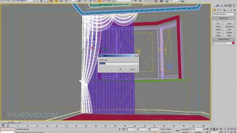237x133 pixels.
Task: Click the Teapot primitive button
Action: coord(218,35)
